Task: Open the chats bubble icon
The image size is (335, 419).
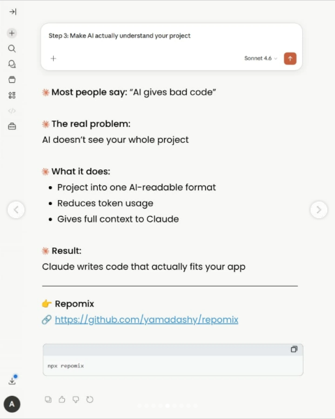Action: [x=12, y=64]
